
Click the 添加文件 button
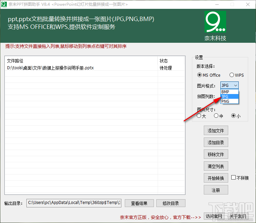pos(216,130)
